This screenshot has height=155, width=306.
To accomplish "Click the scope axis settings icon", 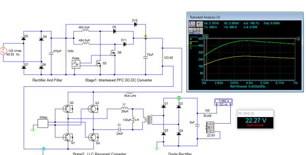I will point(192,24).
